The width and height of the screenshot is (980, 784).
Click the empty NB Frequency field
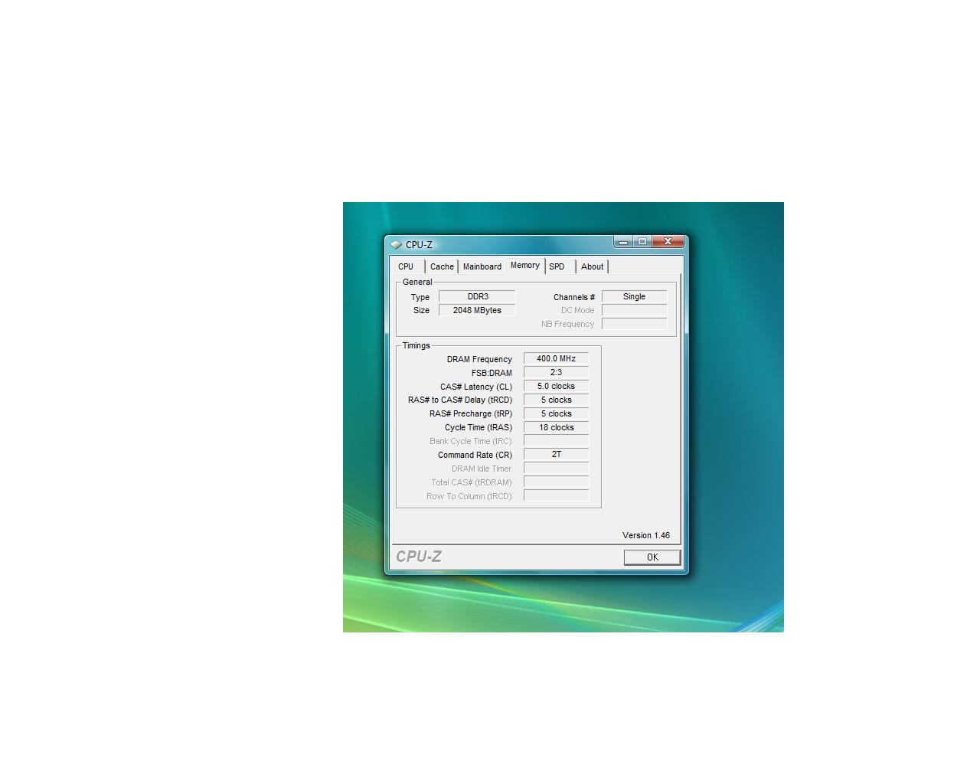(x=634, y=324)
